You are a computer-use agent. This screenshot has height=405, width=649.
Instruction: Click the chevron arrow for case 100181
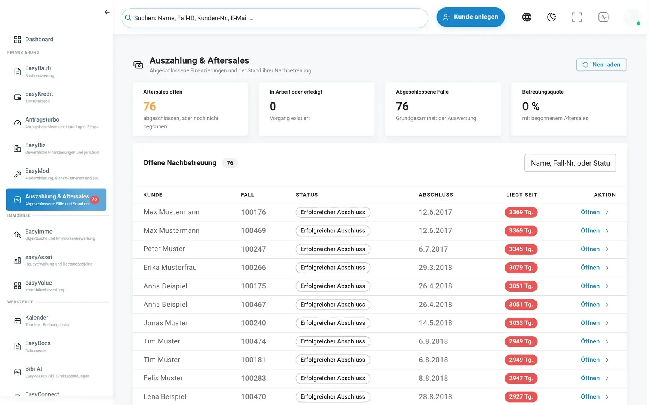[607, 360]
